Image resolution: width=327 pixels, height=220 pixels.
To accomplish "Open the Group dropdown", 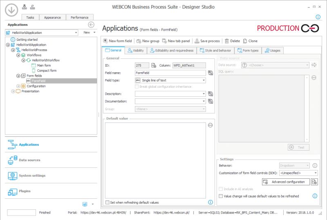I will click(x=204, y=109).
